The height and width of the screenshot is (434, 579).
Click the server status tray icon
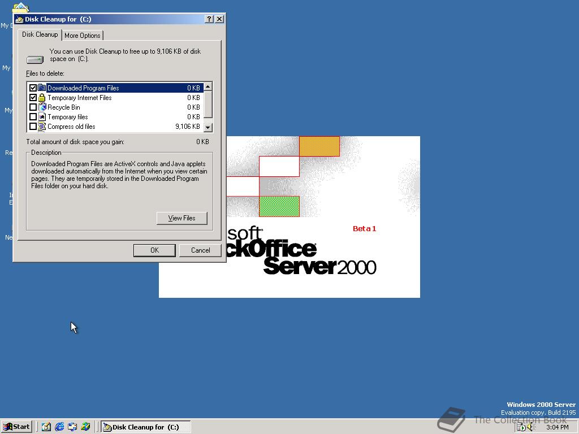coord(521,427)
